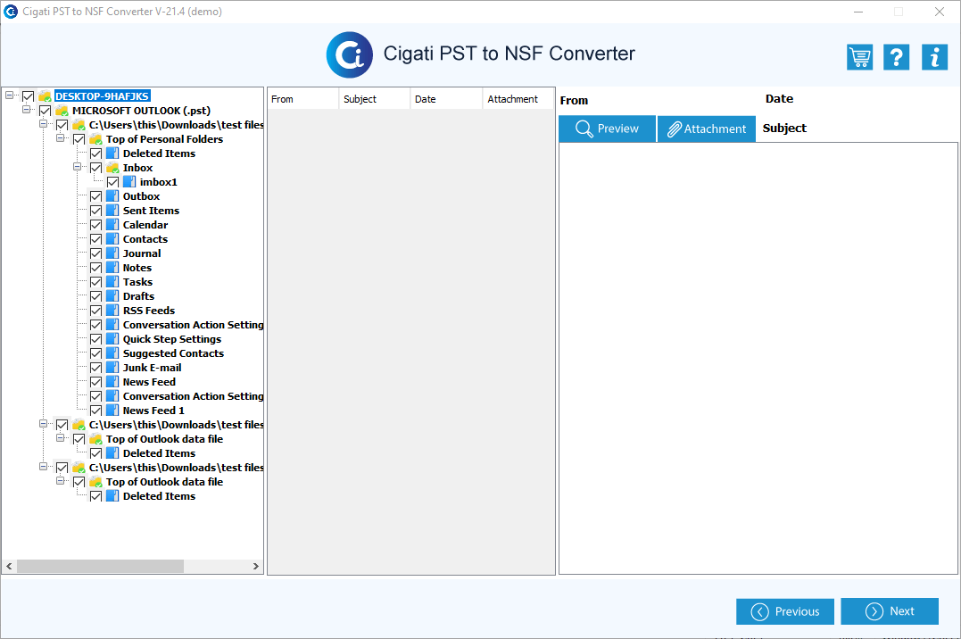This screenshot has height=639, width=961.
Task: Uncheck the Calendar checkbox
Action: point(96,225)
